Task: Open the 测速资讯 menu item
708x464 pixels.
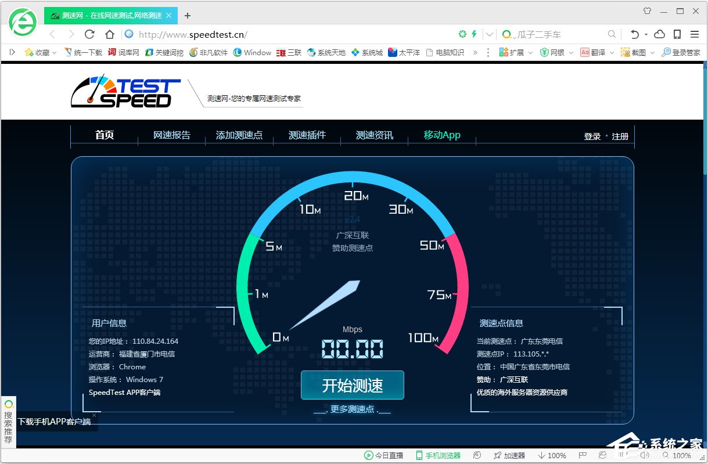Action: (x=374, y=135)
